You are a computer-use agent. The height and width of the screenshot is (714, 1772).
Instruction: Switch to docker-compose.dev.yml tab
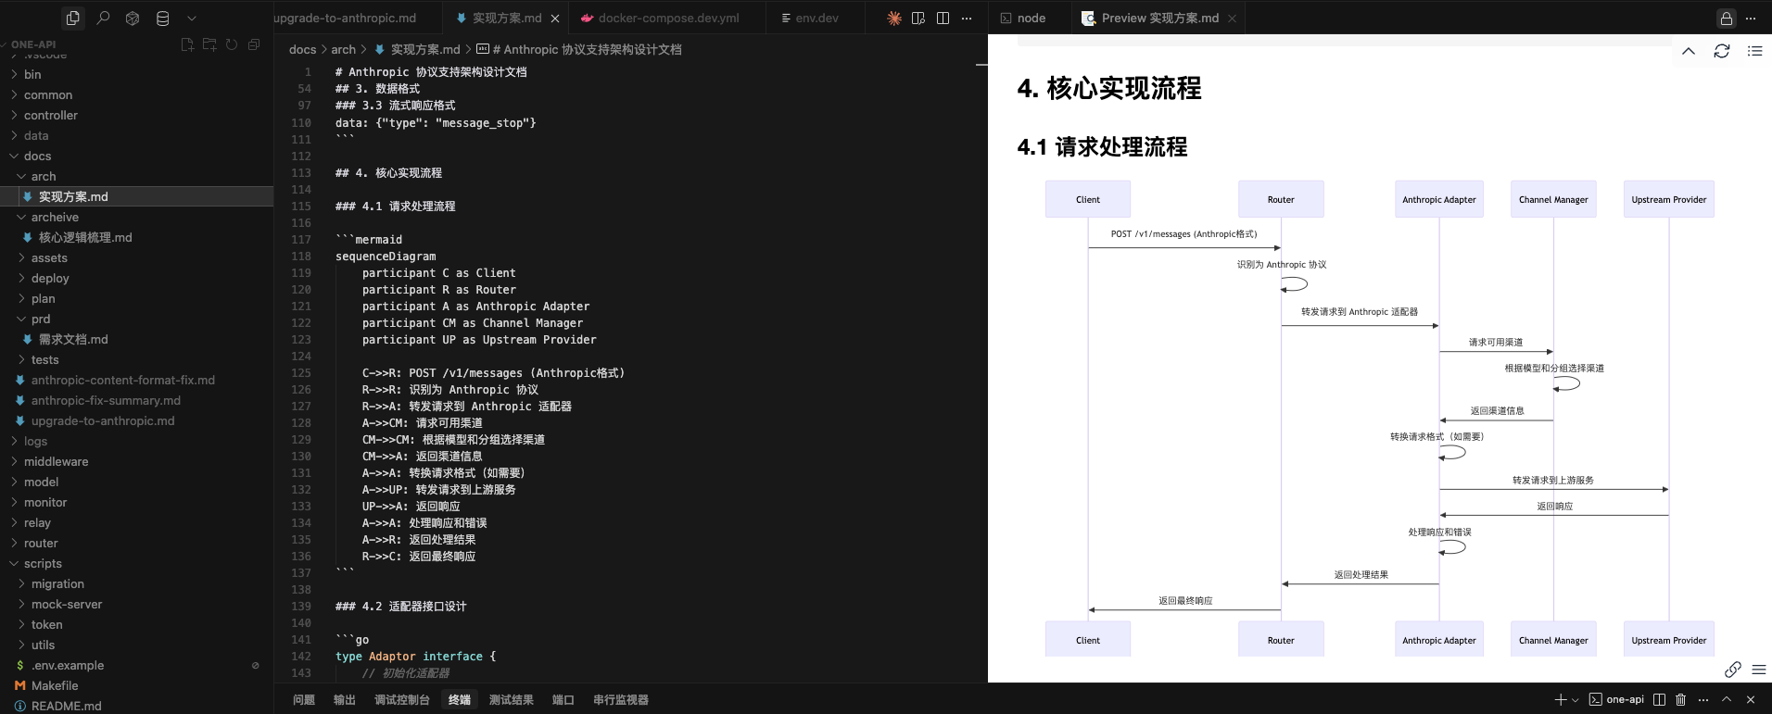(667, 18)
